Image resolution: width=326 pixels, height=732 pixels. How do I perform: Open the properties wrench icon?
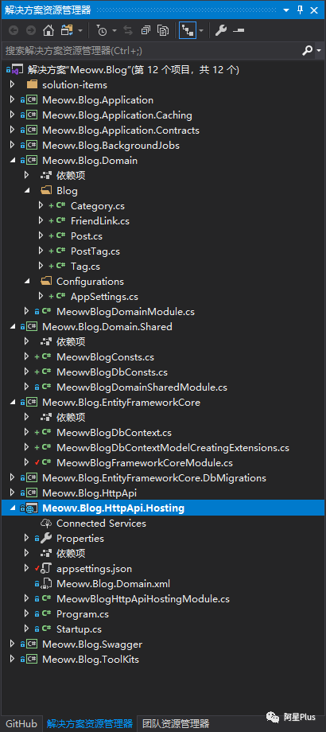pos(220,31)
